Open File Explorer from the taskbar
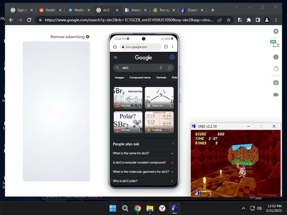 tap(150, 208)
